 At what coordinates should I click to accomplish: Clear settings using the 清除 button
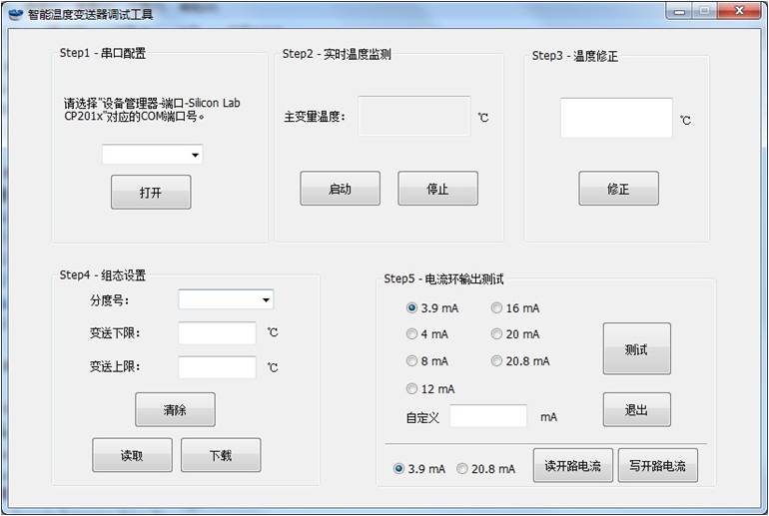(175, 409)
